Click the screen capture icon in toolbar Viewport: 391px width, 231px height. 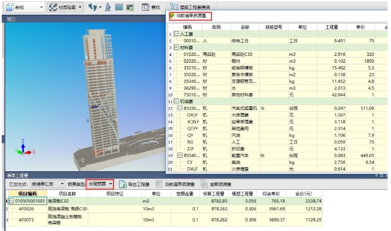(130, 7)
